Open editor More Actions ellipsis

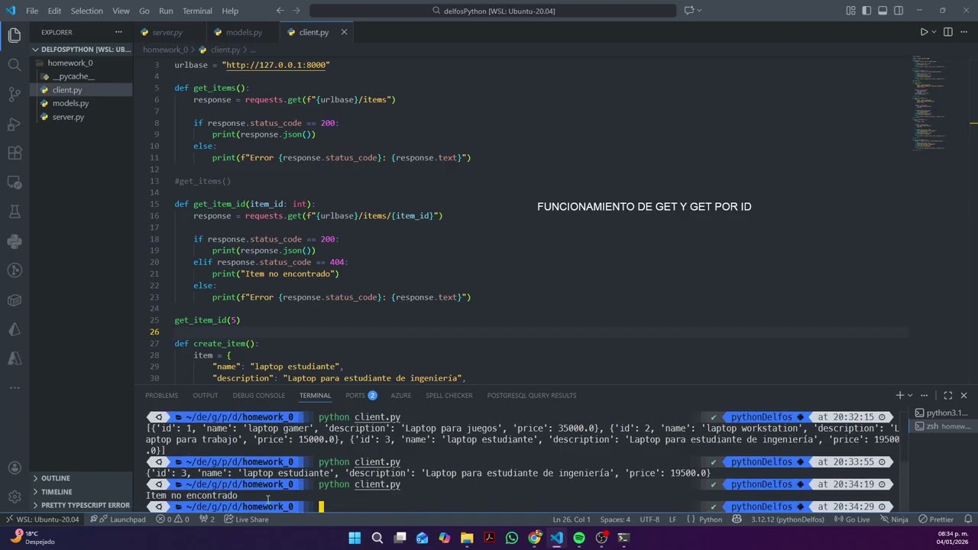point(963,32)
